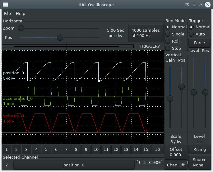Select channel 13 button
The image size is (213, 172).
(126, 149)
